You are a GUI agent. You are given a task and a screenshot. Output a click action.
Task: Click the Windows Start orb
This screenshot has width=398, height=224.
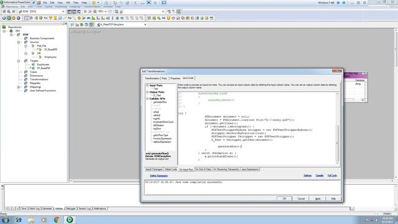[6, 220]
